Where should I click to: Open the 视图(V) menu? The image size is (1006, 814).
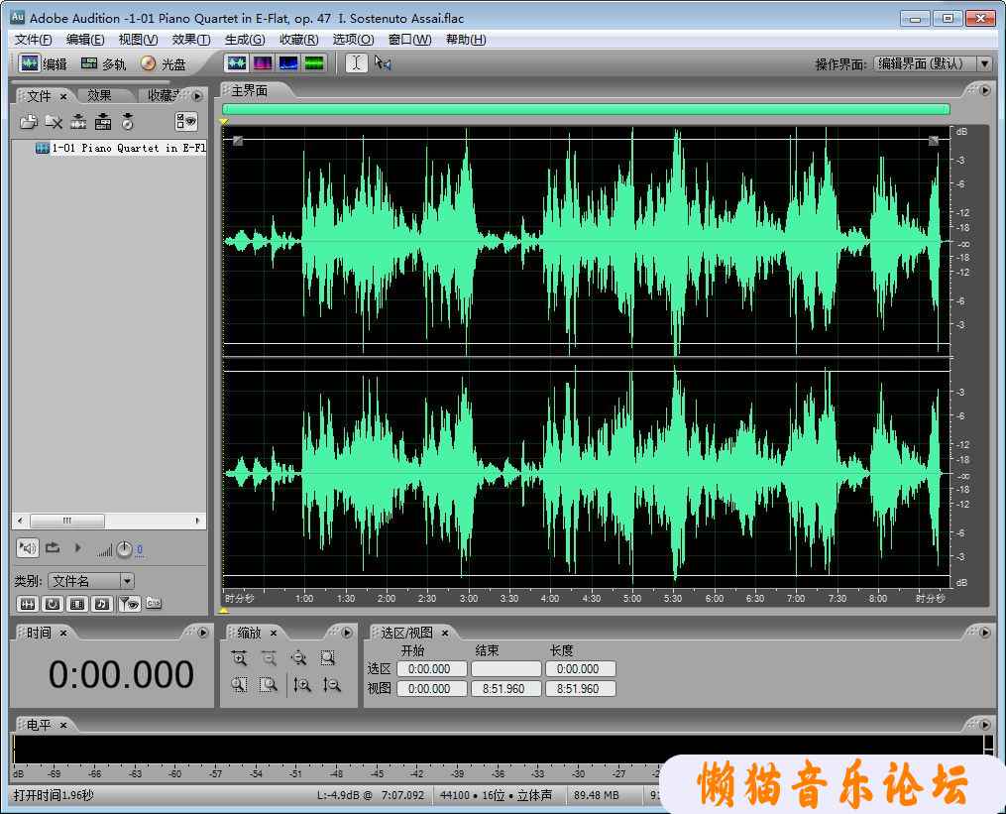tap(138, 40)
